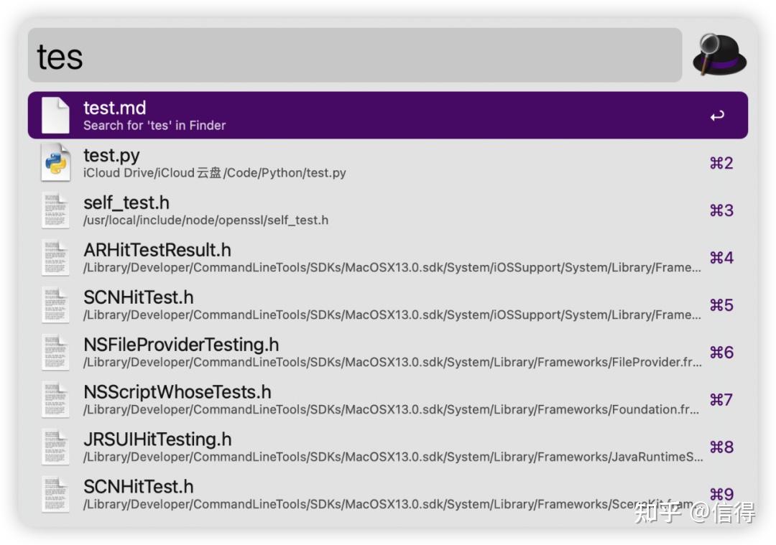Focus the search field containing 'tes'
Image resolution: width=776 pixels, height=545 pixels.
354,55
